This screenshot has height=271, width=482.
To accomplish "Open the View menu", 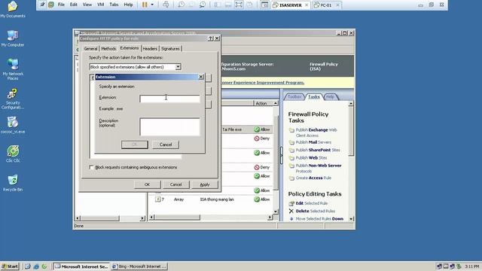I will 87,5.
